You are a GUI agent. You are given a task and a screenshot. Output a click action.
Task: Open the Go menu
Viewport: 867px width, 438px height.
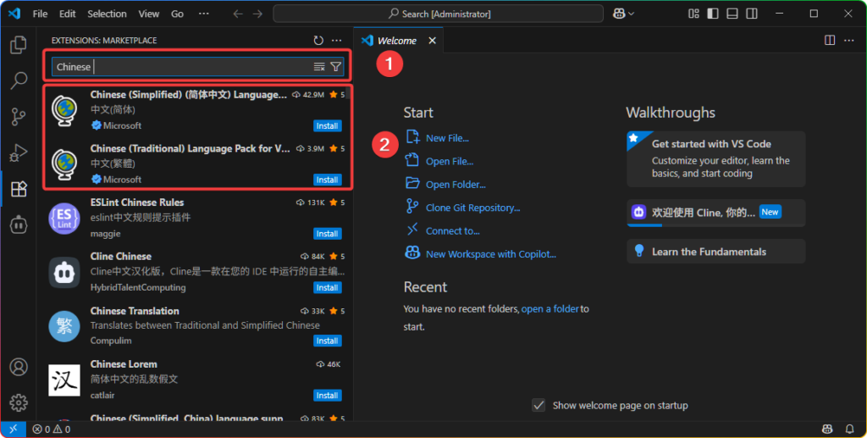coord(178,14)
